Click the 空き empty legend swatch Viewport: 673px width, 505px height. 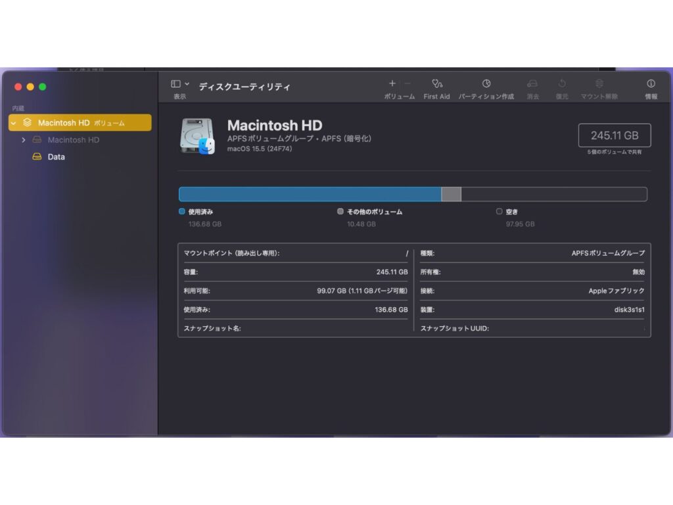tap(499, 211)
